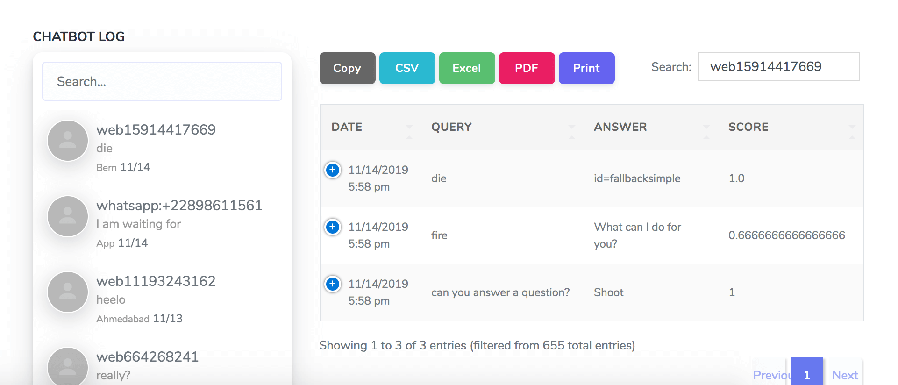Focus the chat list Search... field
898x385 pixels.
coord(162,81)
